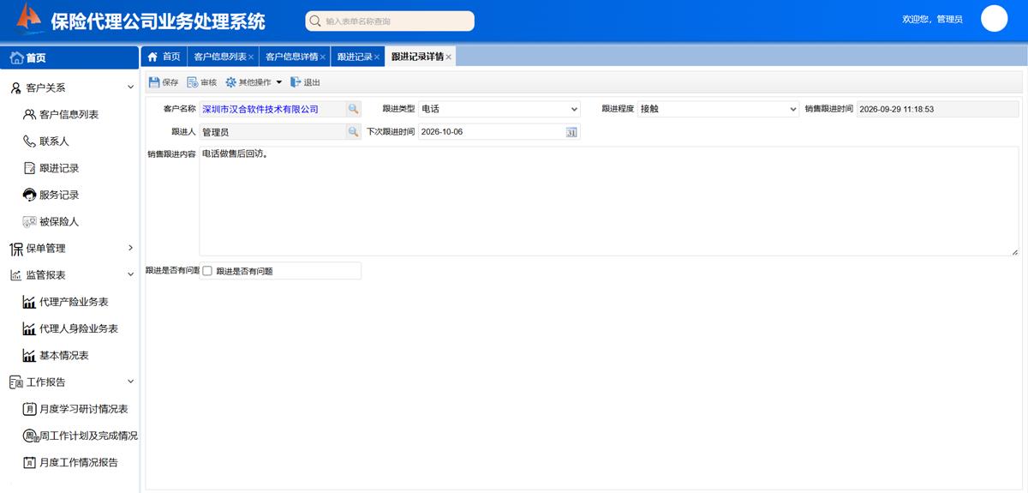Open 服务记录 in the sidebar
1028x493 pixels.
click(59, 195)
